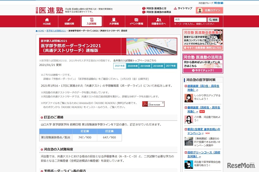Select the HOME navigation icon
The height and width of the screenshot is (172, 259).
pyautogui.click(x=47, y=21)
